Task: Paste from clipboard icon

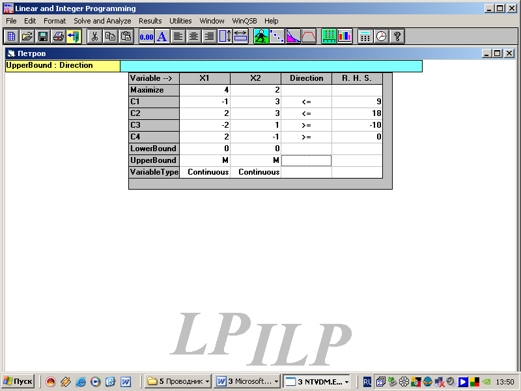Action: coord(126,36)
